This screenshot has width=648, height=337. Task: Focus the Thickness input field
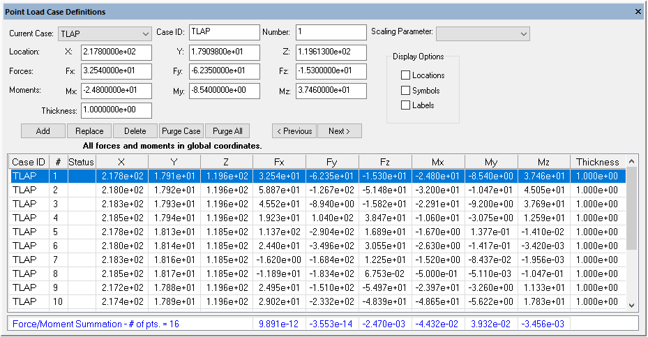point(116,111)
